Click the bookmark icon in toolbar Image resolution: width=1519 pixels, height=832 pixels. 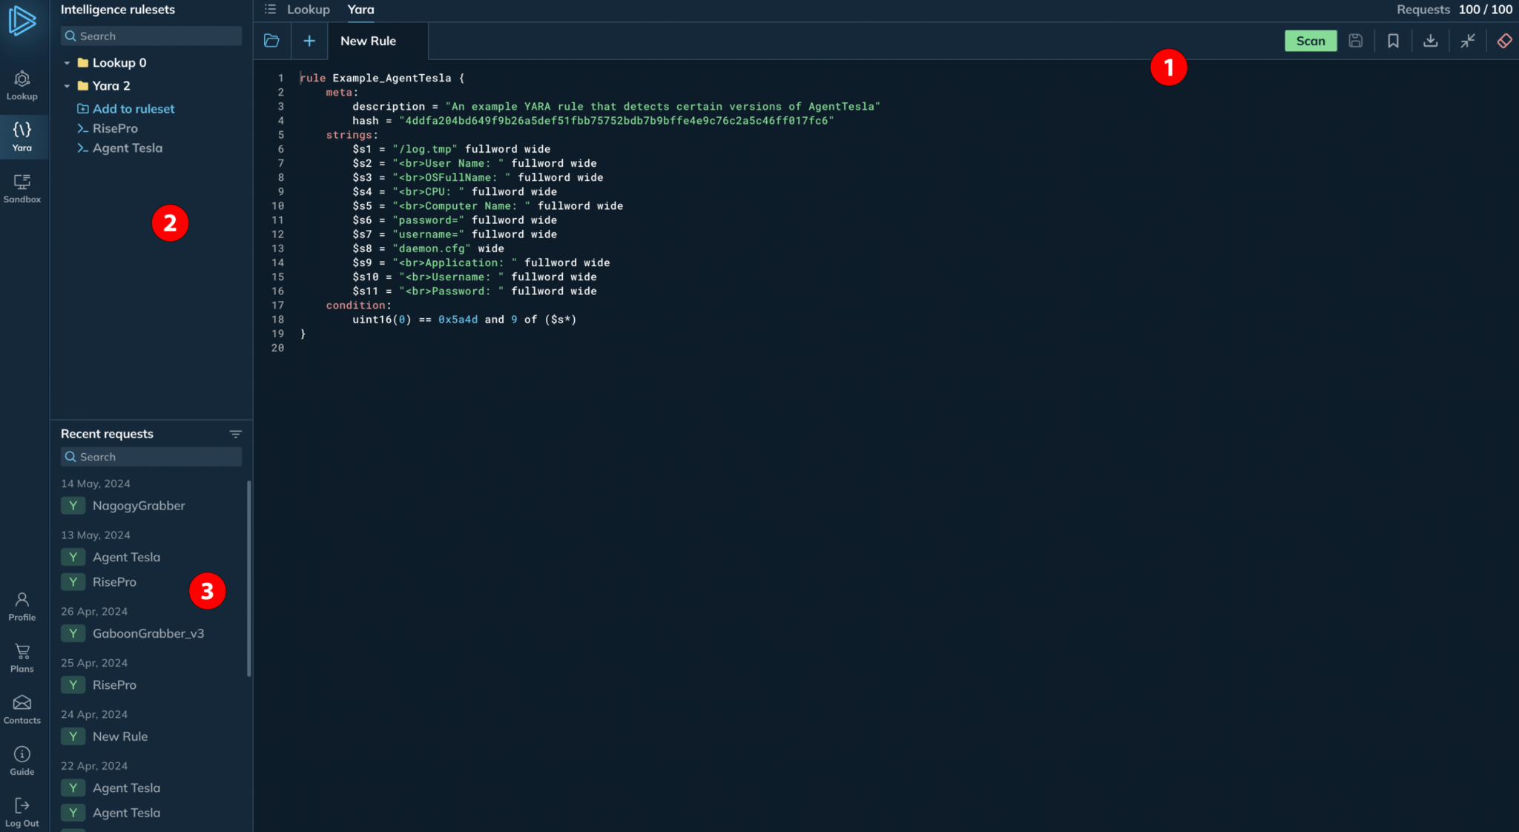pyautogui.click(x=1393, y=41)
